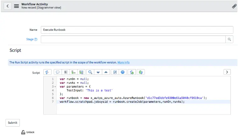Click the back arrow button
This screenshot has width=238, height=136.
(8, 6)
